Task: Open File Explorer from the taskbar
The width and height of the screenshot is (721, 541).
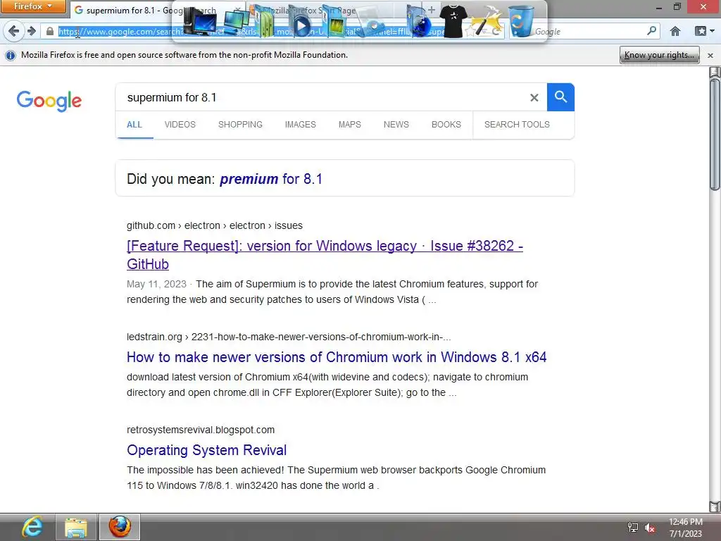Action: pos(76,527)
